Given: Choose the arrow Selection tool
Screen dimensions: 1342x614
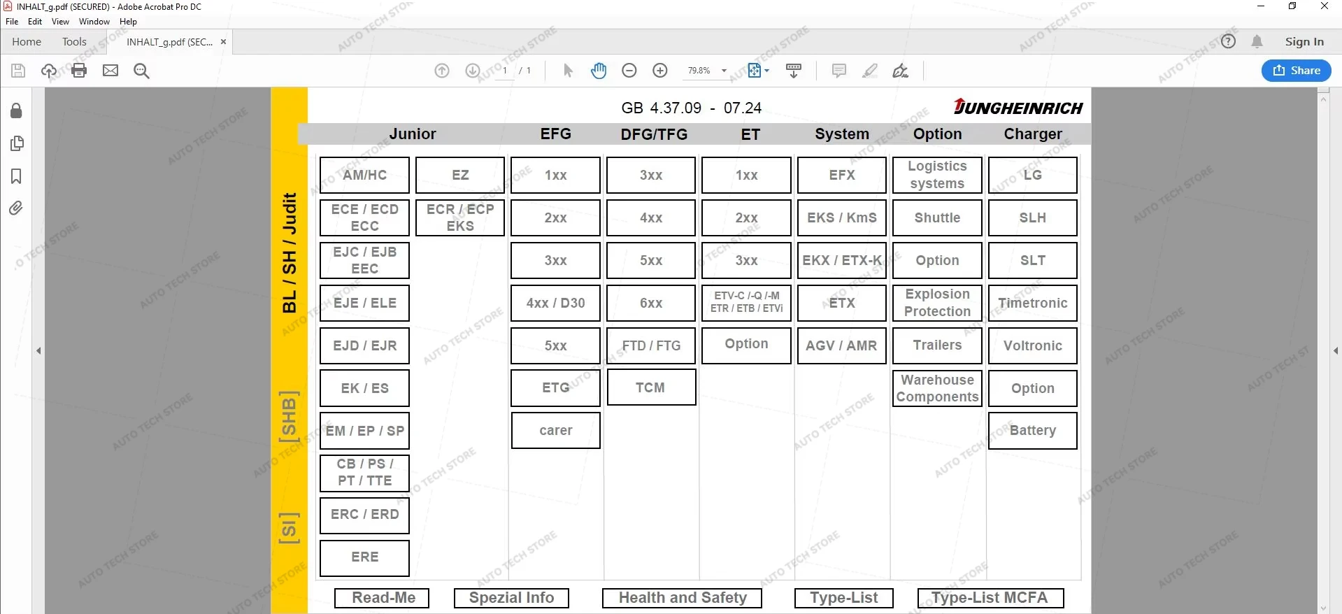Looking at the screenshot, I should coord(568,71).
